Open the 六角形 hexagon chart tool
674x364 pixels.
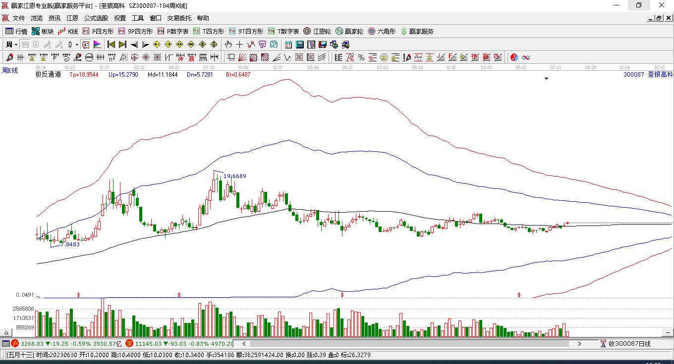[381, 31]
